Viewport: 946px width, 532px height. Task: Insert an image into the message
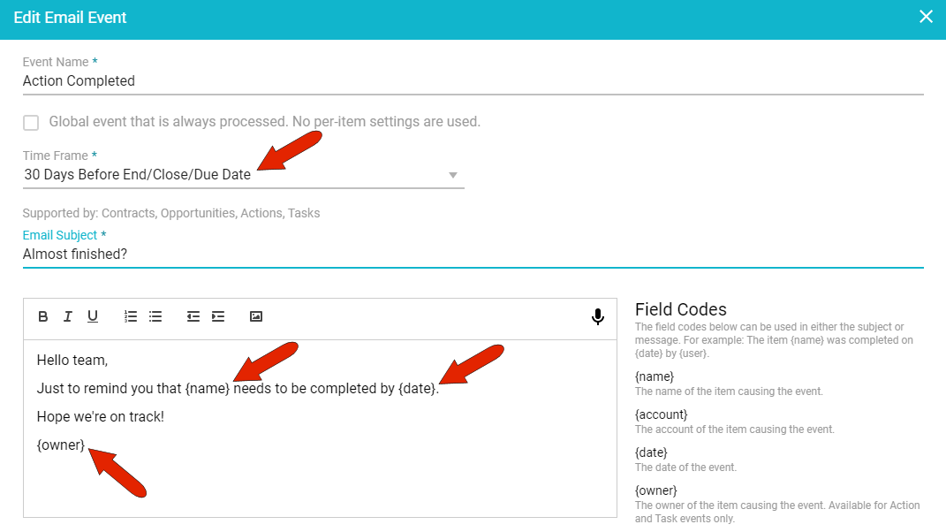(256, 316)
